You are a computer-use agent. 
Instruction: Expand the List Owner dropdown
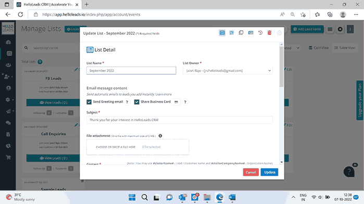click(x=228, y=71)
